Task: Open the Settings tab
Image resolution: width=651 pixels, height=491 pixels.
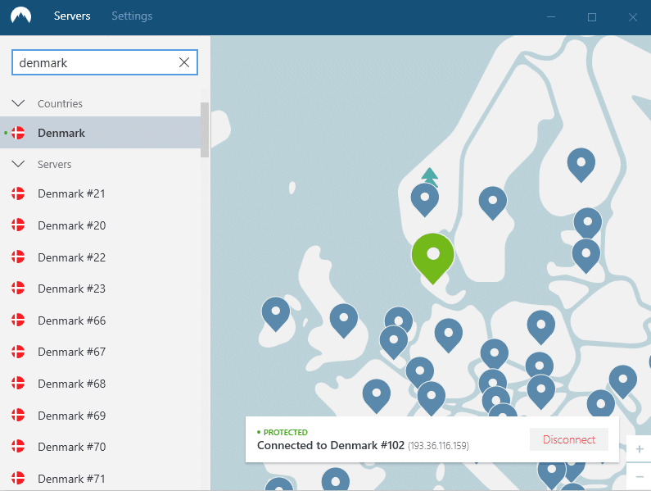Action: coord(132,16)
